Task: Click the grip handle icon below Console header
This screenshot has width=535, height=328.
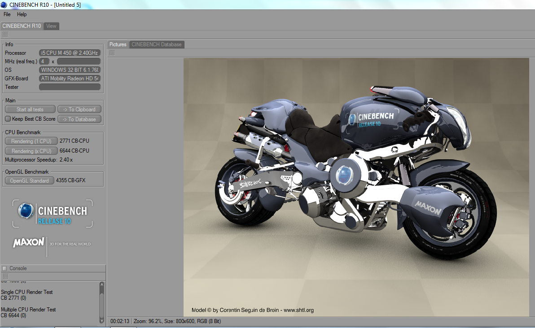Action: [x=5, y=276]
